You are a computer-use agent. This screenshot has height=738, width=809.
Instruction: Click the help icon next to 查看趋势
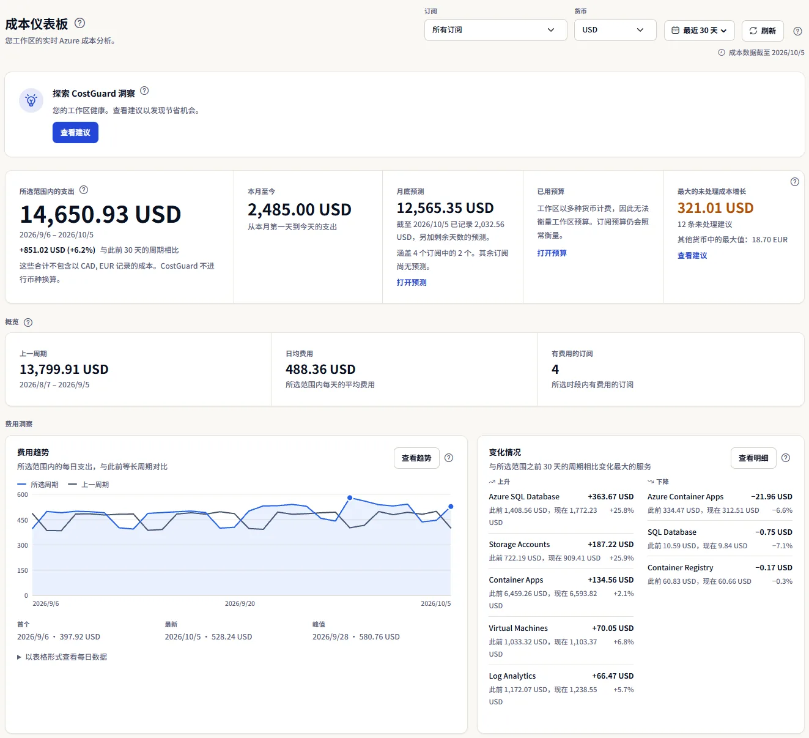[449, 458]
